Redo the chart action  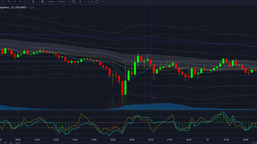[92, 2]
